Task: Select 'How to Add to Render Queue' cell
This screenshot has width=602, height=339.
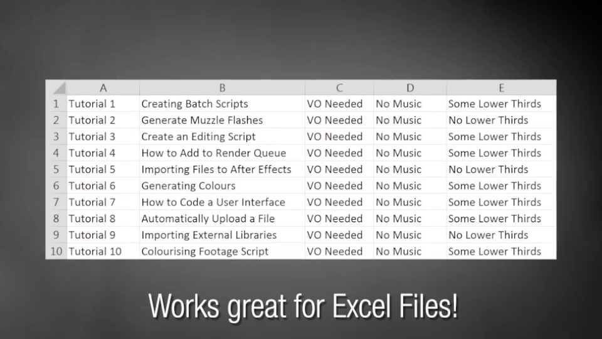Action: tap(222, 153)
